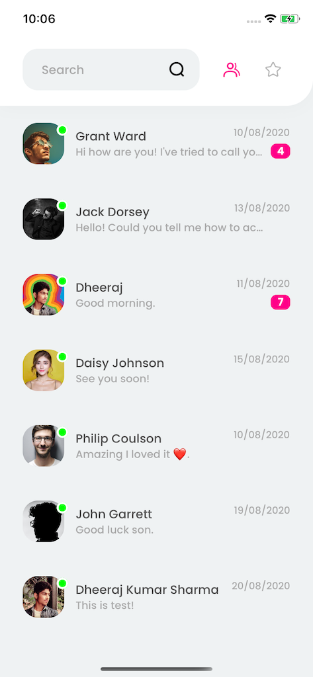Open the contacts people icon
Screen dimensions: 313x677
point(232,69)
